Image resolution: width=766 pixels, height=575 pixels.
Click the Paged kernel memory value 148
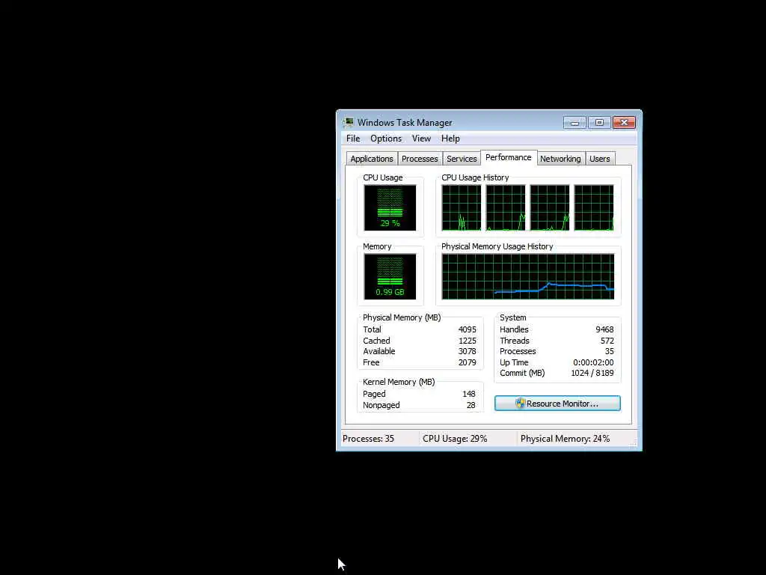[x=469, y=394]
